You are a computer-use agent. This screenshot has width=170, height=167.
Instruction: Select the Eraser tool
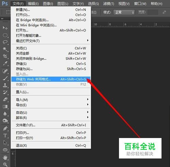[x=5, y=99]
